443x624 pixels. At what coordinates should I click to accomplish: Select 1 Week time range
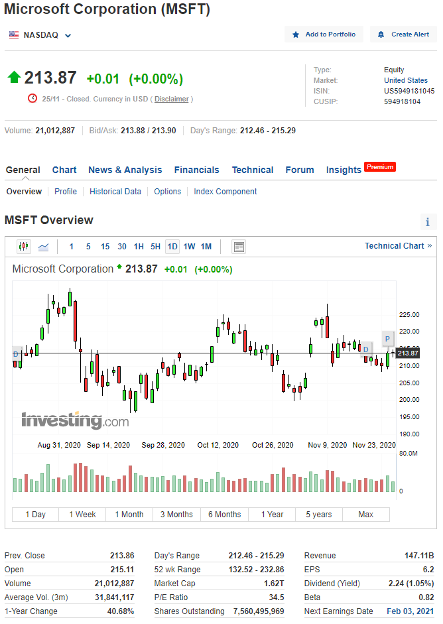[x=82, y=515]
